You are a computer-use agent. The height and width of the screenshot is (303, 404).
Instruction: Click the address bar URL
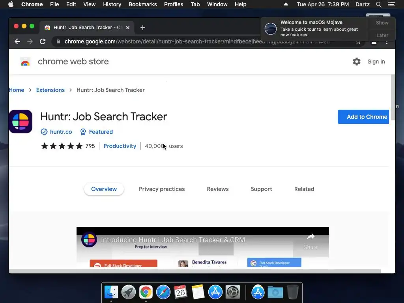point(197,41)
